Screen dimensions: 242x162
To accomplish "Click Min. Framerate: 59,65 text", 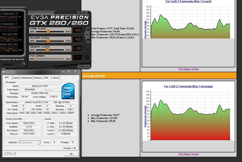I will pos(103,121).
